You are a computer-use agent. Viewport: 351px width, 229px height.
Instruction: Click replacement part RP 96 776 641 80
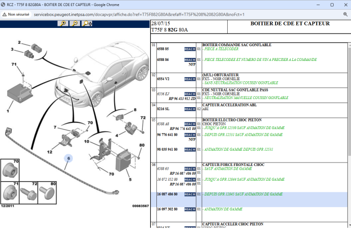coord(183,128)
